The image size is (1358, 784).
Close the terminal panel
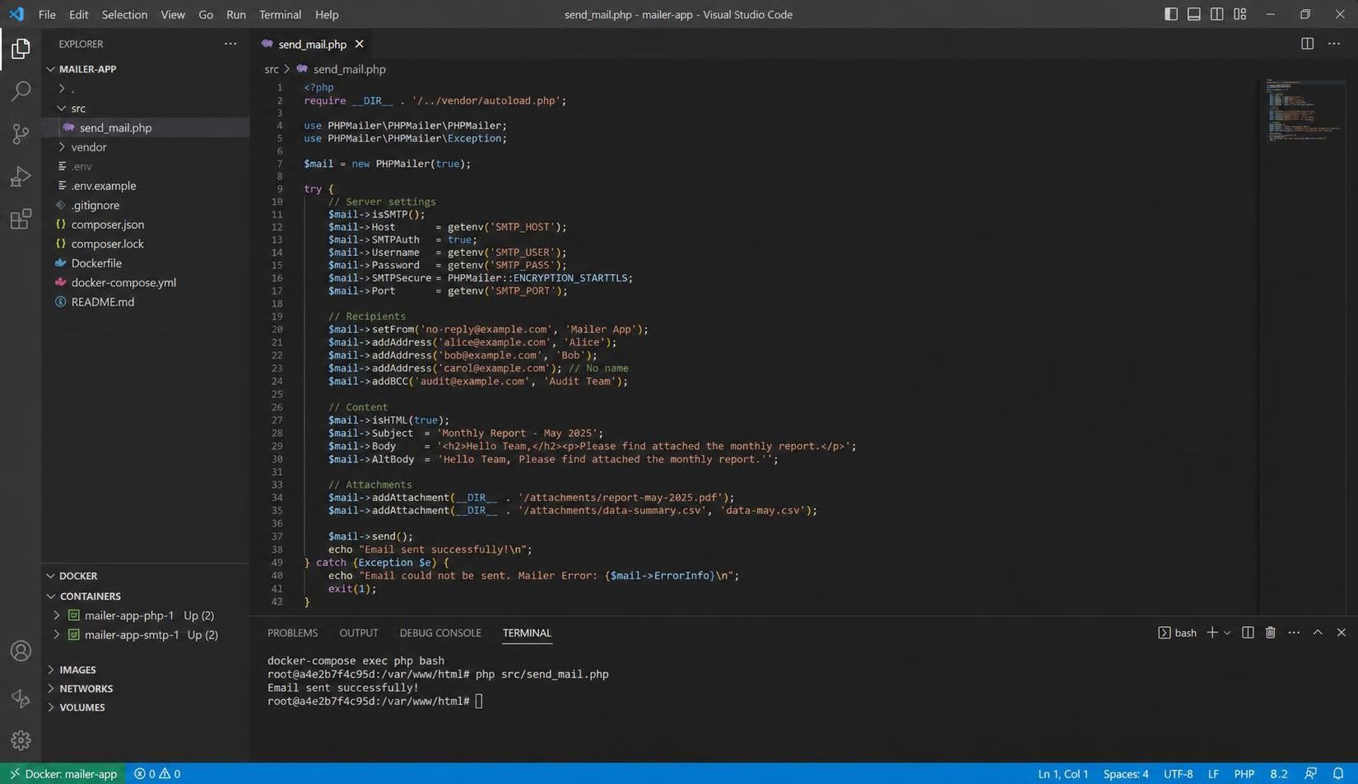pyautogui.click(x=1341, y=632)
